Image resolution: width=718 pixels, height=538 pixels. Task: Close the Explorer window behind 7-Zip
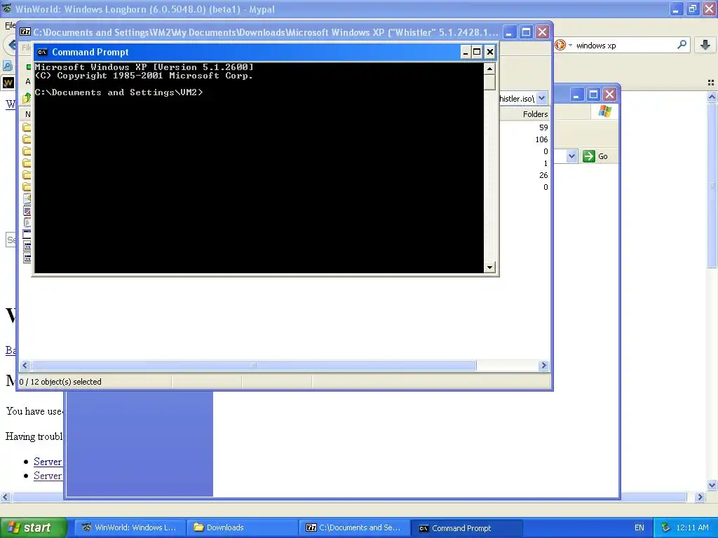[x=609, y=95]
